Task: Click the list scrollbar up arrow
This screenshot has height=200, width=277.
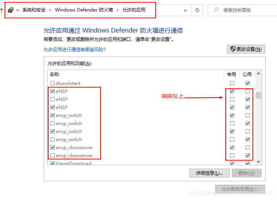Action: click(259, 73)
